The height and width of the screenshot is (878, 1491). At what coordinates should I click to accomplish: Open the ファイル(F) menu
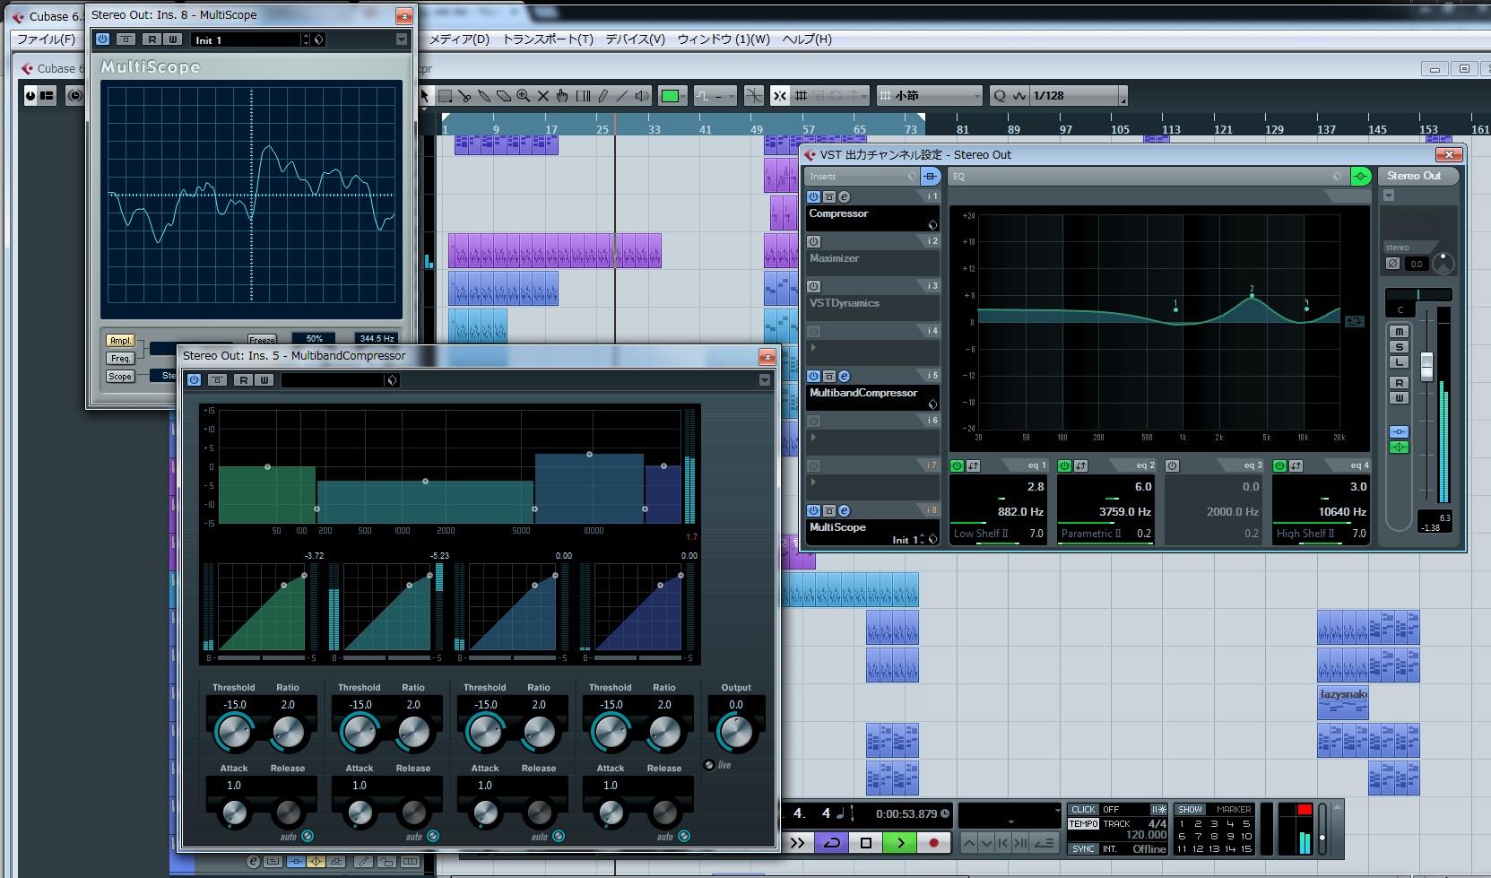(47, 39)
